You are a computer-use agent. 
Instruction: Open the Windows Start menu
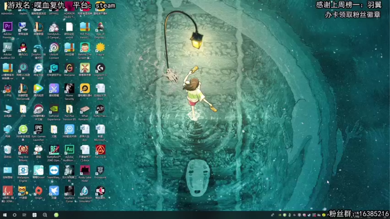(5, 215)
